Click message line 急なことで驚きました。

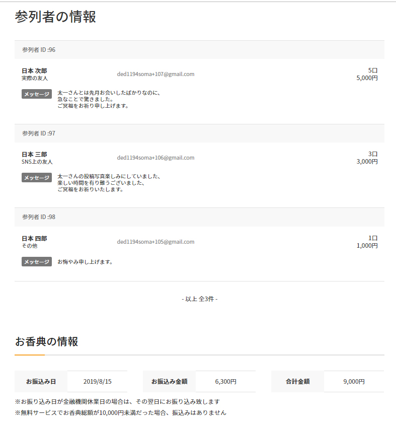(86, 99)
